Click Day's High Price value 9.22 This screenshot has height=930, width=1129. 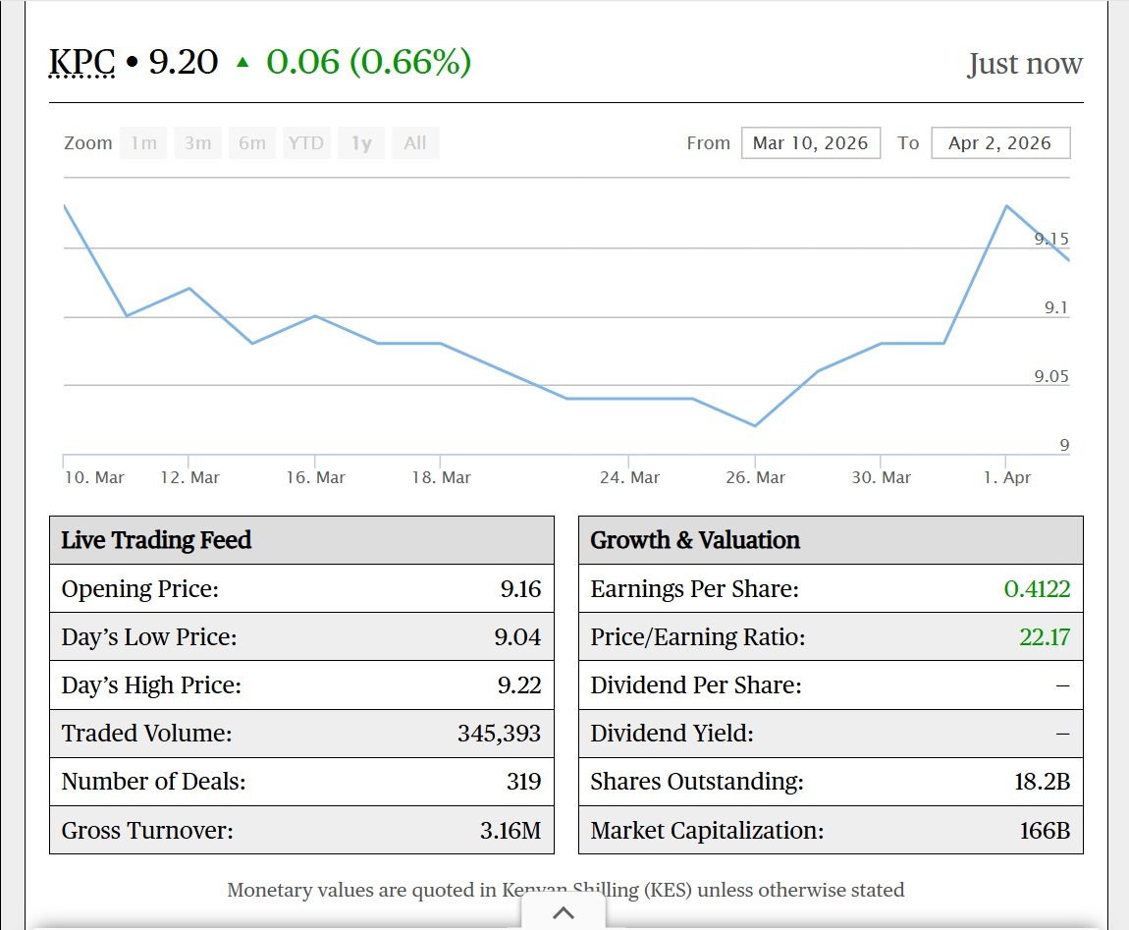point(519,685)
